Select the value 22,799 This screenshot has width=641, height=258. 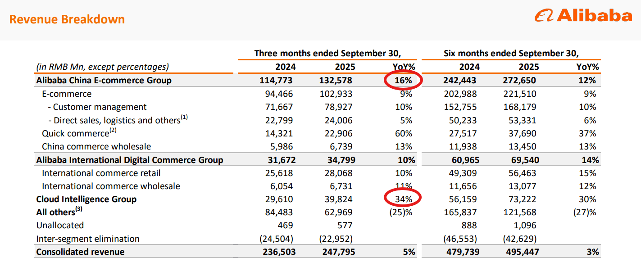pyautogui.click(x=279, y=120)
